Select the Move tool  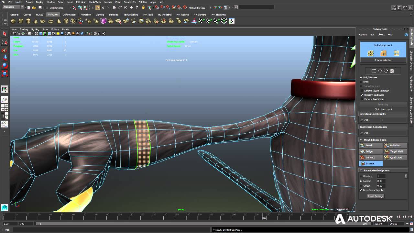pos(5,58)
